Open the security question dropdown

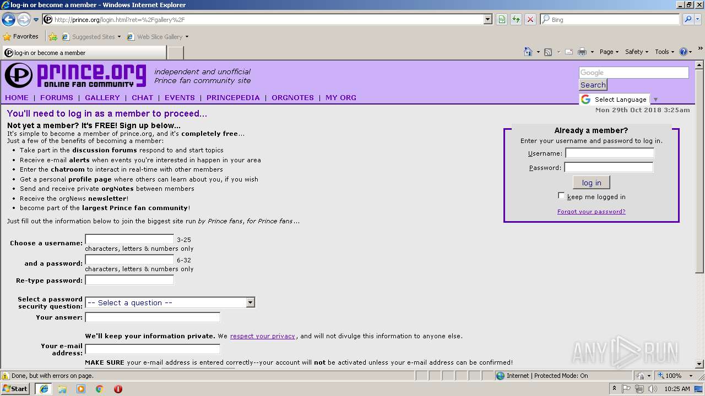click(170, 302)
